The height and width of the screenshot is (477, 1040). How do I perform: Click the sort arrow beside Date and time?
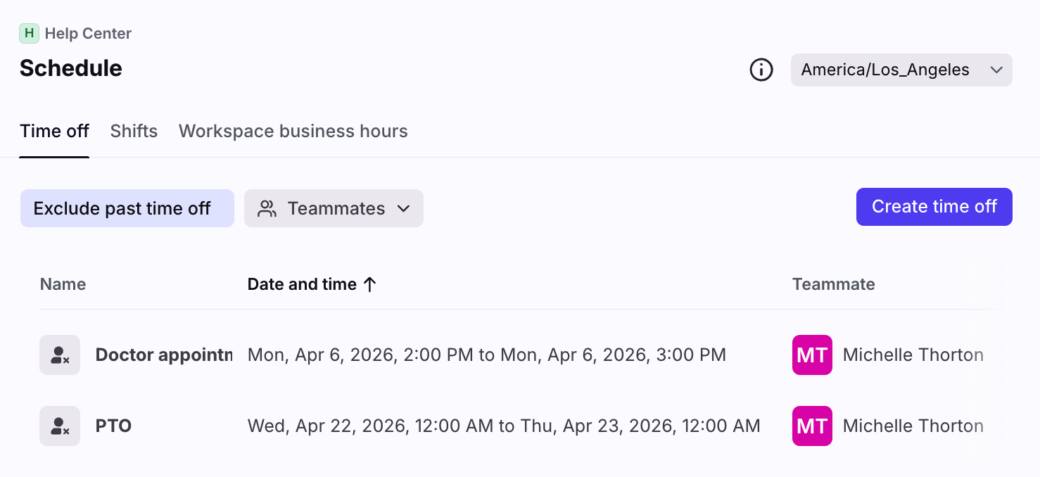[x=370, y=284]
